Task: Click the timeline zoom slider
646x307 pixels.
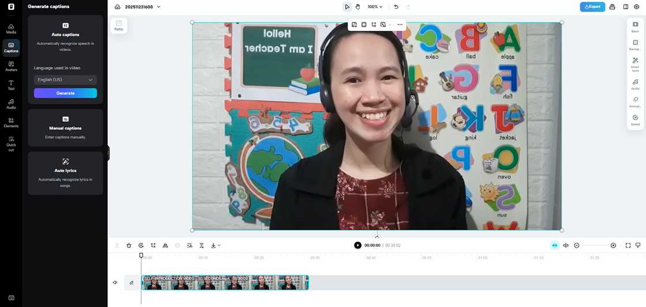Action: coord(594,245)
